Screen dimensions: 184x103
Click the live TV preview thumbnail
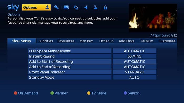click(x=153, y=18)
